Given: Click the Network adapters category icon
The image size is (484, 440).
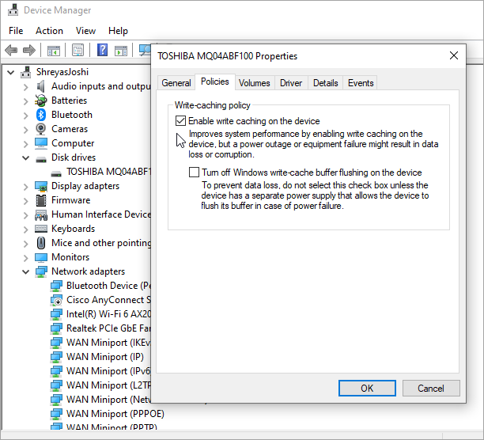Looking at the screenshot, I should pos(41,271).
